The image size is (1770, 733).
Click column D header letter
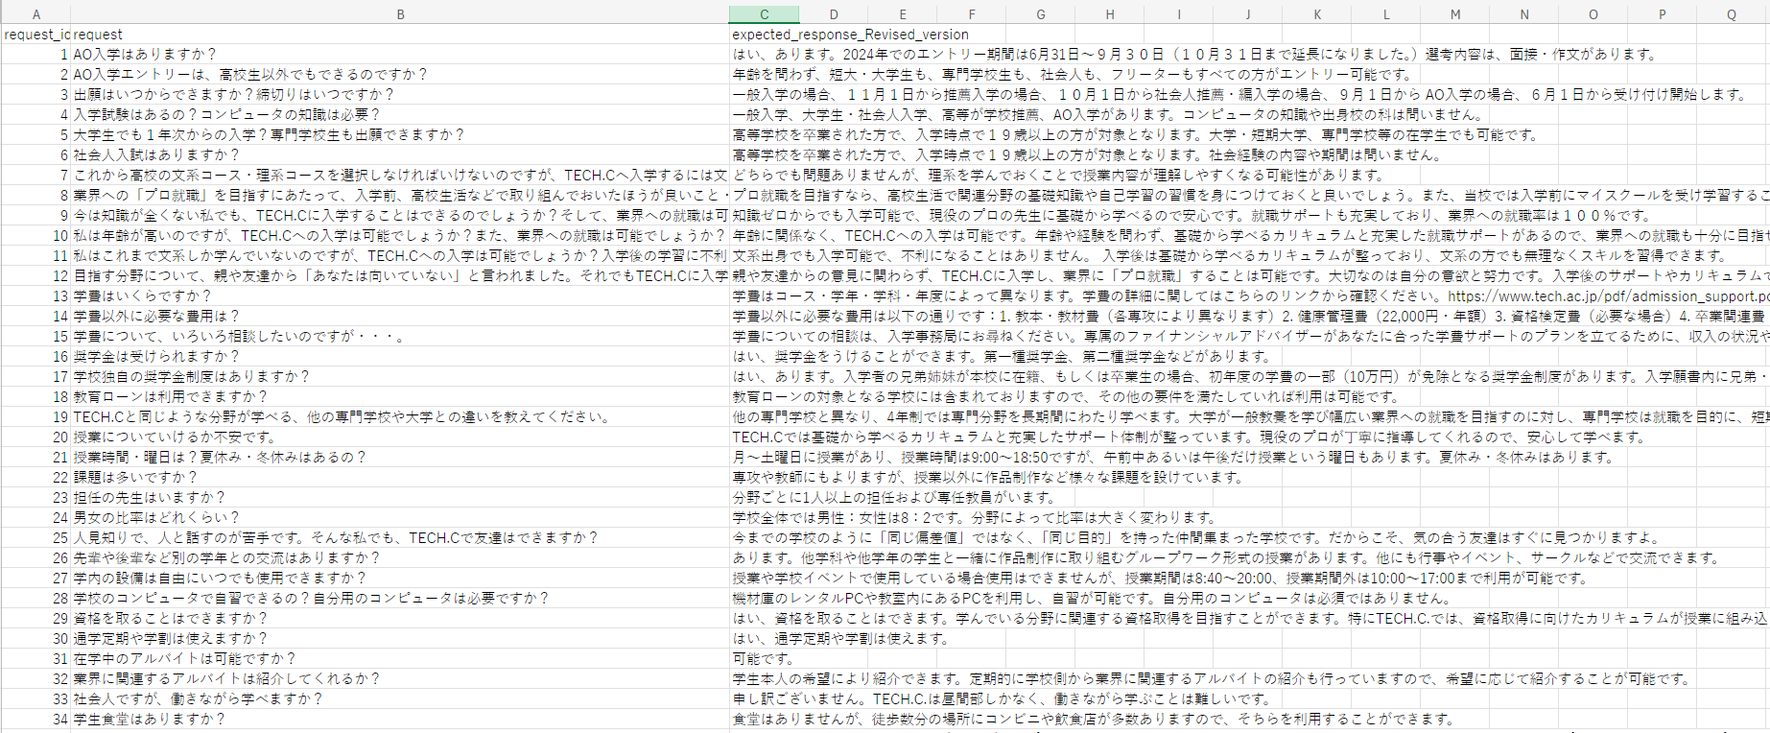pyautogui.click(x=833, y=14)
